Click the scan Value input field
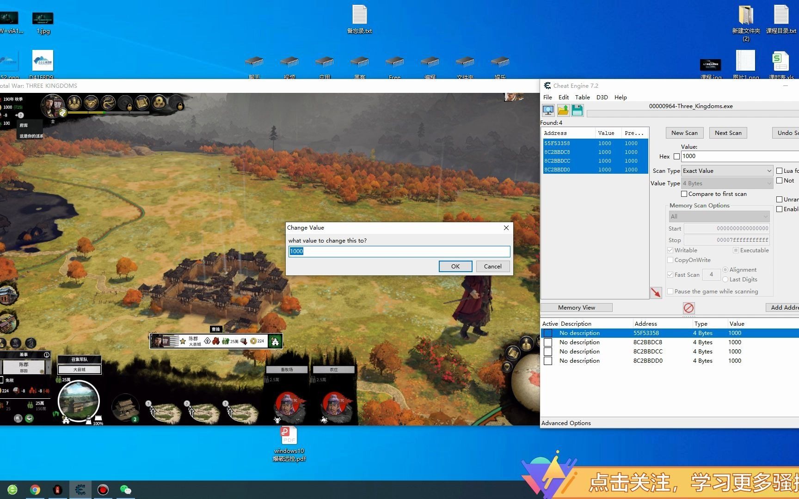 (x=740, y=156)
